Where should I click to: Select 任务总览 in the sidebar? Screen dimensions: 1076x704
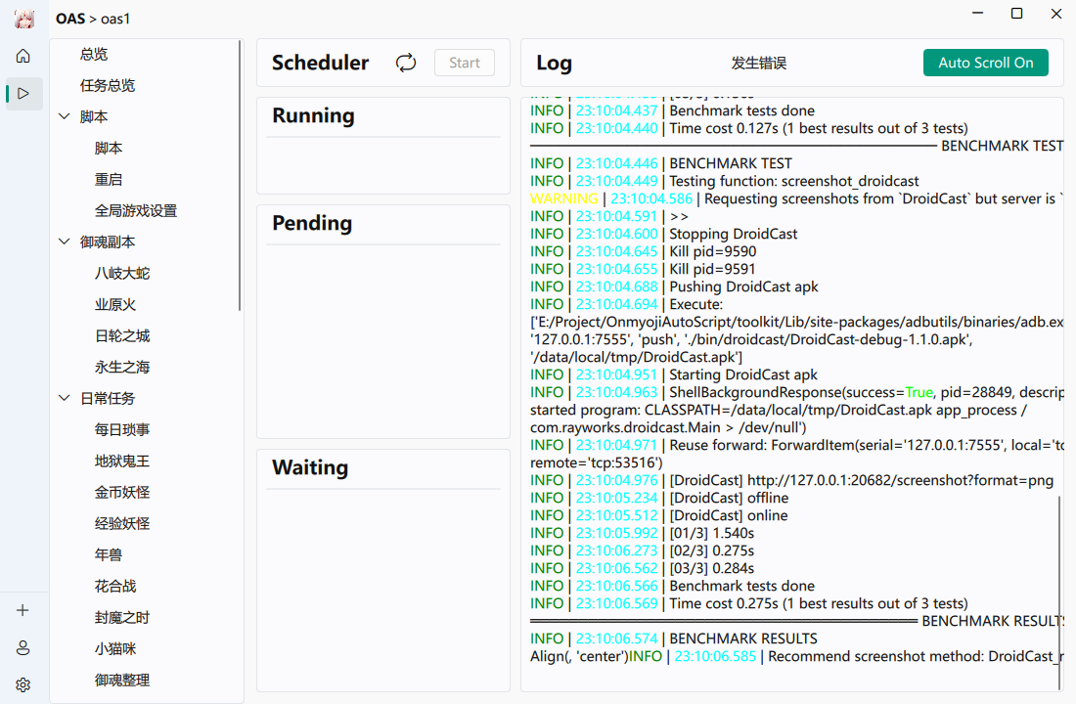(108, 86)
